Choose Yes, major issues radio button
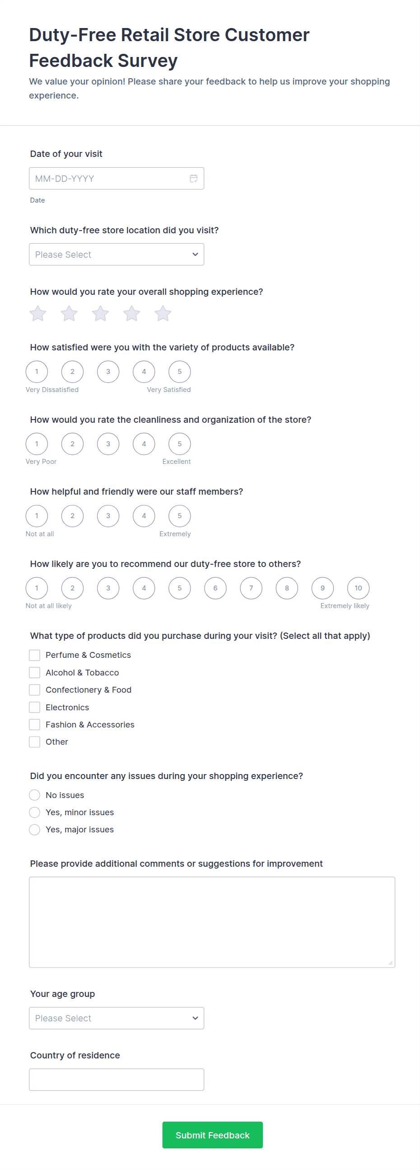This screenshot has width=420, height=1171. click(34, 830)
